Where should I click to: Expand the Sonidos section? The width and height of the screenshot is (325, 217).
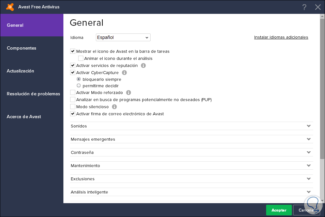[191, 126]
